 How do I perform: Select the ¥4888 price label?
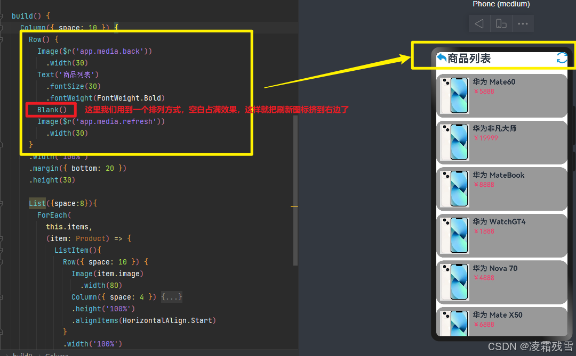[484, 278]
